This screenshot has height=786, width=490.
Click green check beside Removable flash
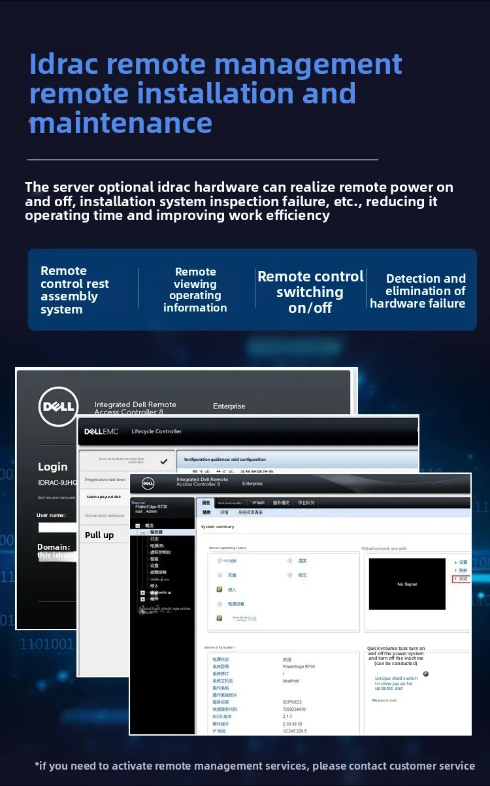tap(220, 618)
